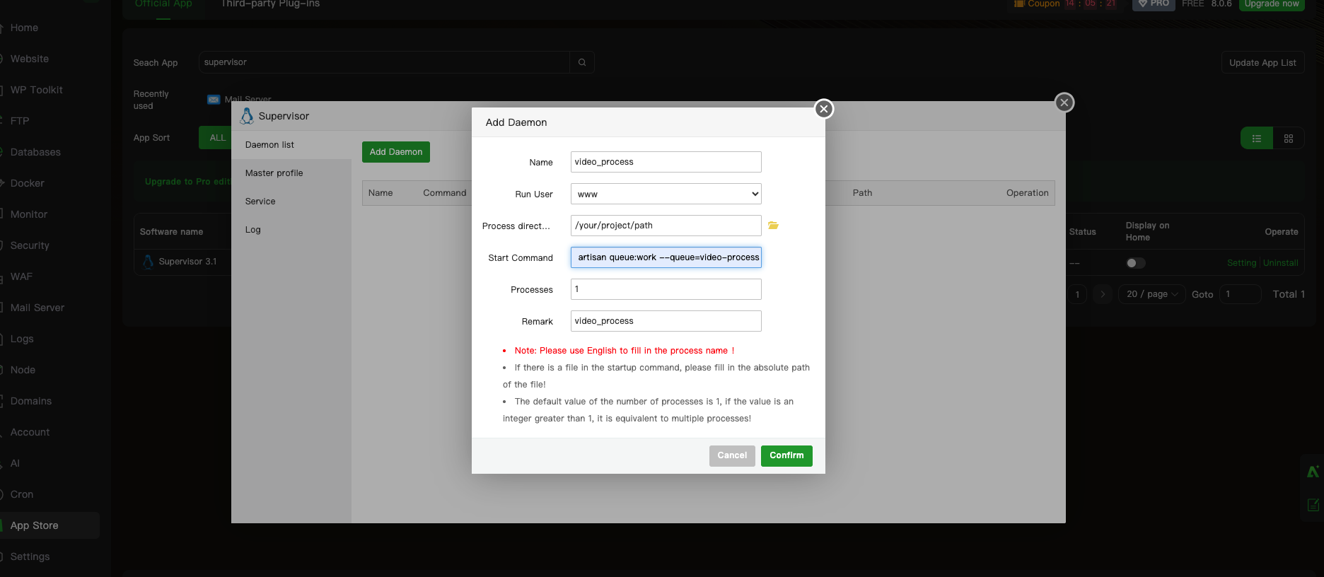Switch to grid view layout
The height and width of the screenshot is (577, 1324).
click(x=1289, y=139)
